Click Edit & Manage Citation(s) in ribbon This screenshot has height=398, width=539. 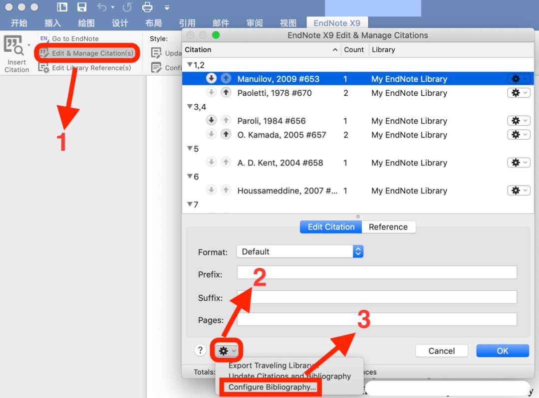point(86,53)
